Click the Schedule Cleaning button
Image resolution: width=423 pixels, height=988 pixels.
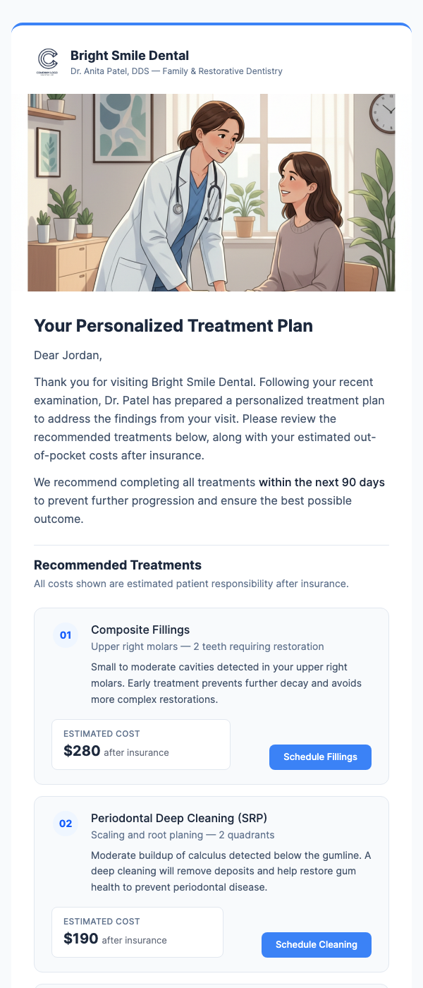pos(316,944)
